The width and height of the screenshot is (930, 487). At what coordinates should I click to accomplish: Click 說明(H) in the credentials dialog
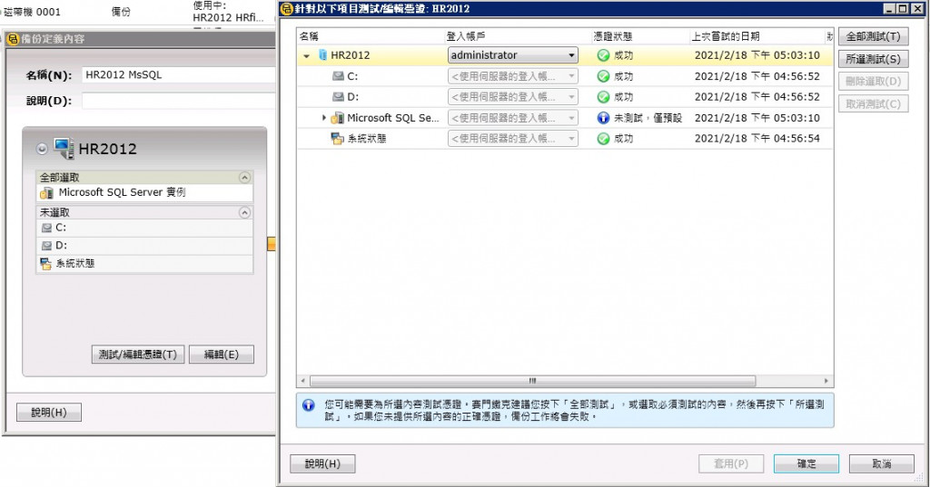[322, 464]
